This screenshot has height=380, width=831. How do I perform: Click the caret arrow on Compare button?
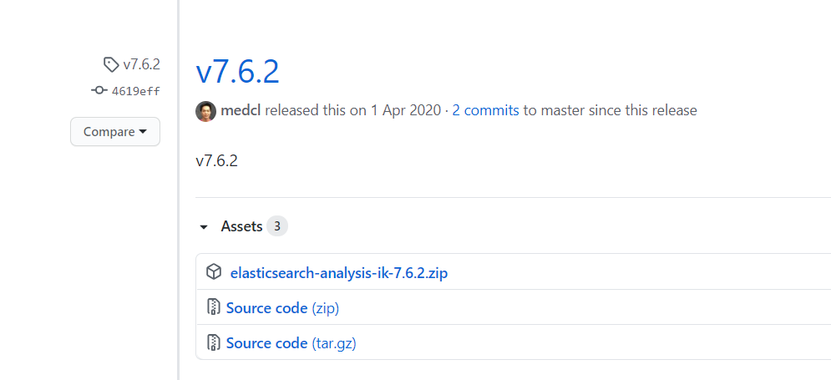[x=143, y=132]
